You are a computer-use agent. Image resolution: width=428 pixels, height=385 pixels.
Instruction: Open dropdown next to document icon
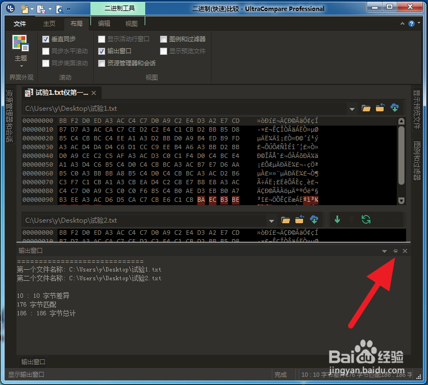(50, 9)
